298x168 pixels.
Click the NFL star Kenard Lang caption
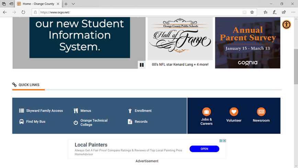point(180,65)
